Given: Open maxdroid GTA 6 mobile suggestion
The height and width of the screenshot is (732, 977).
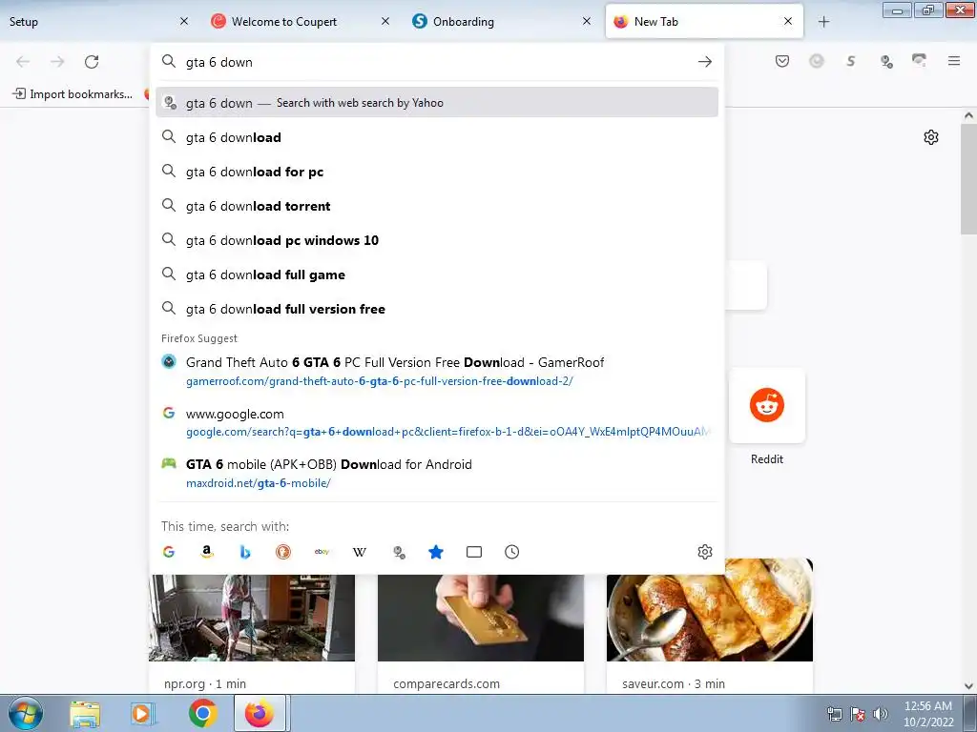Looking at the screenshot, I should coord(437,473).
